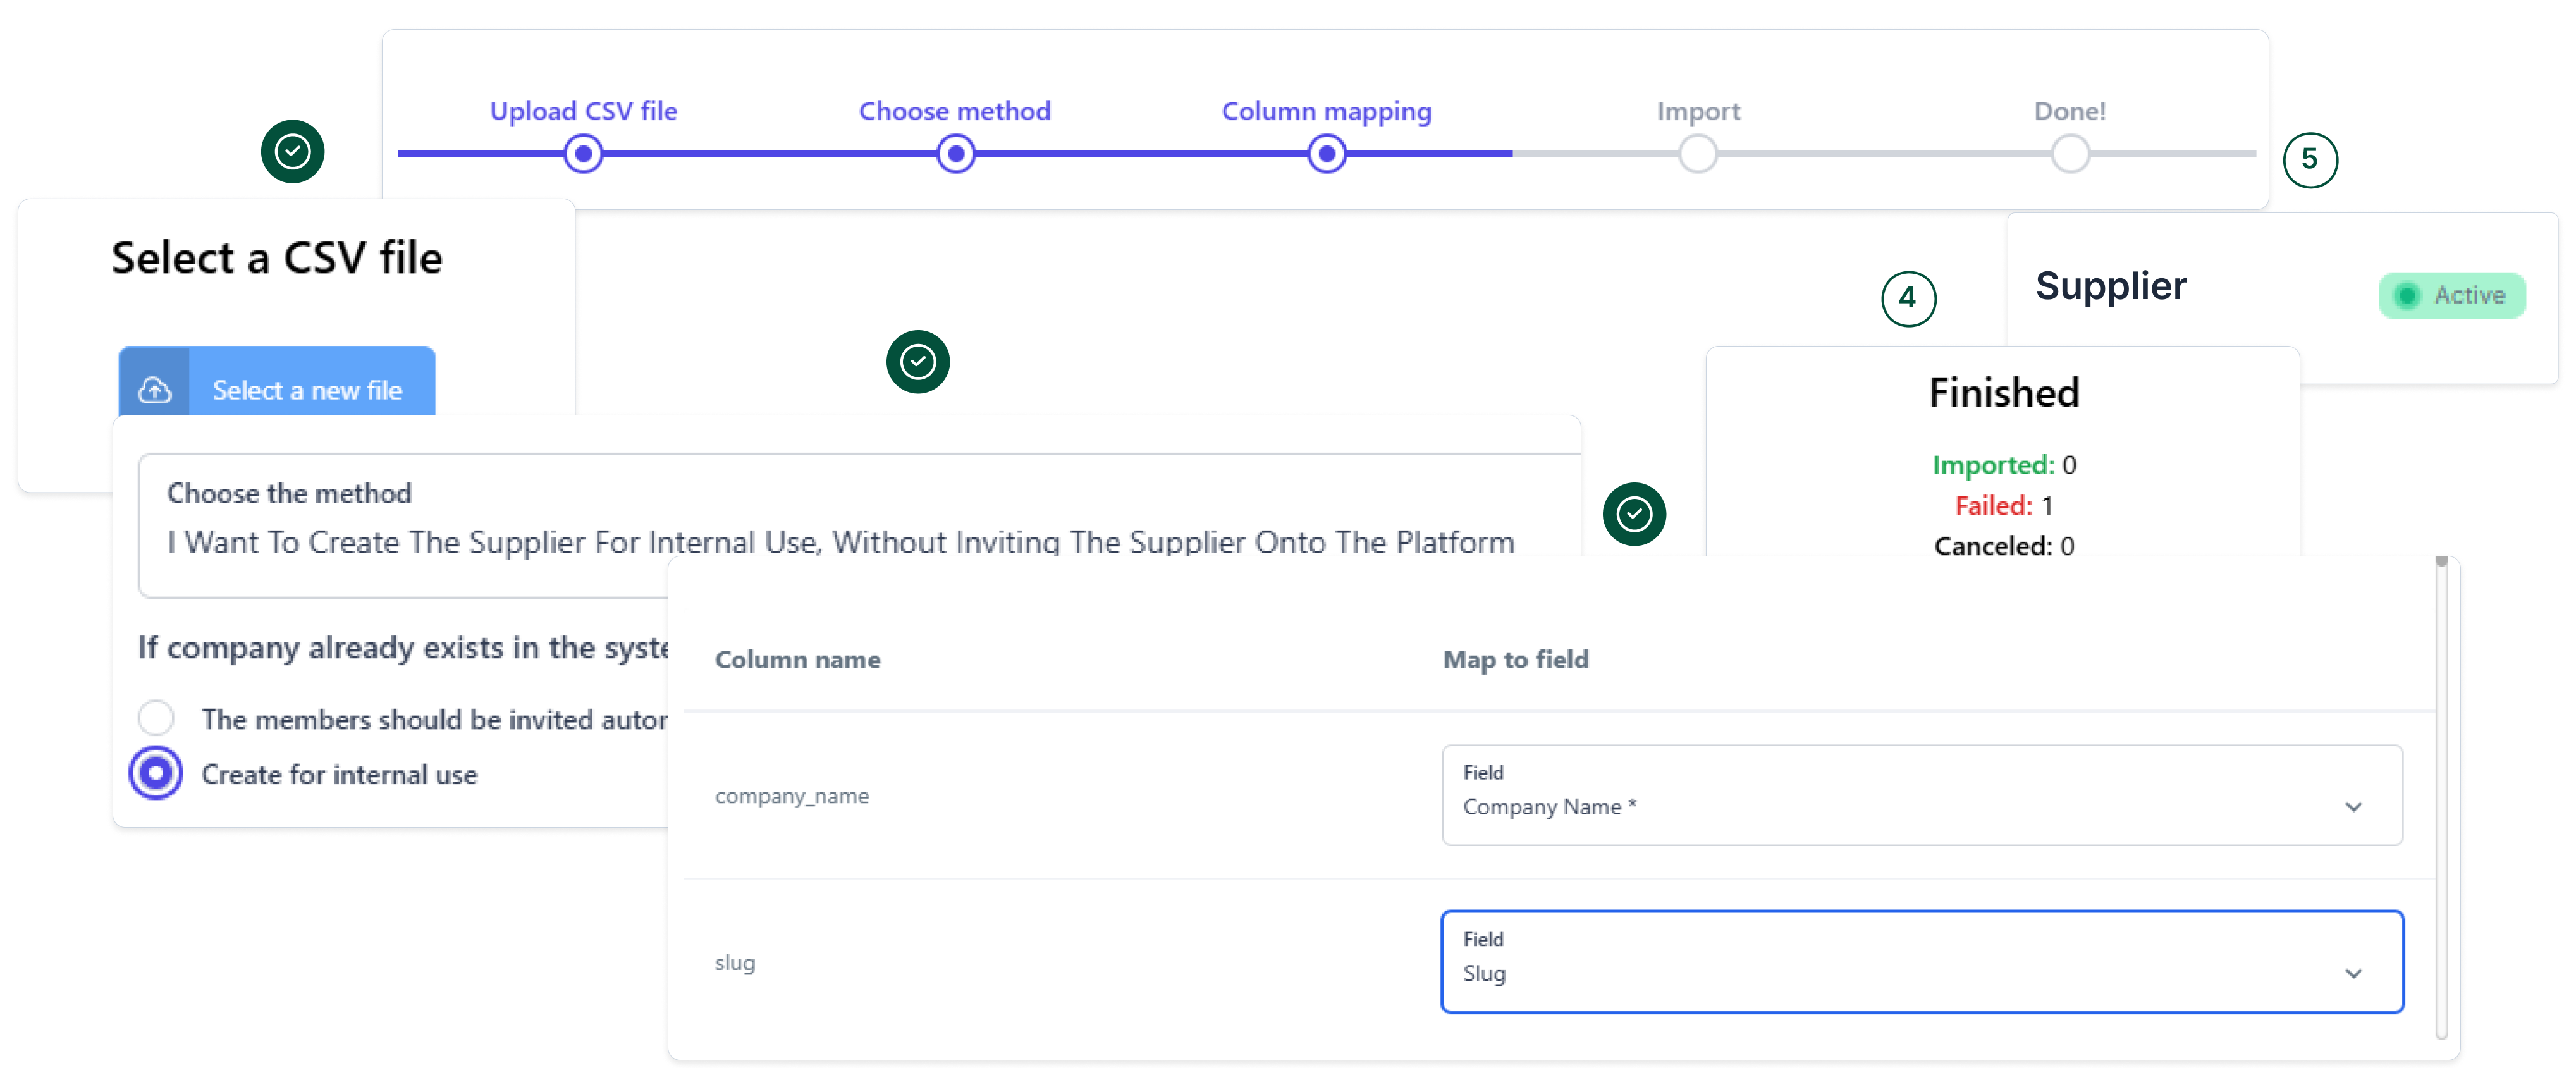Click the Done! step circle
This screenshot has width=2576, height=1068.
(2069, 154)
